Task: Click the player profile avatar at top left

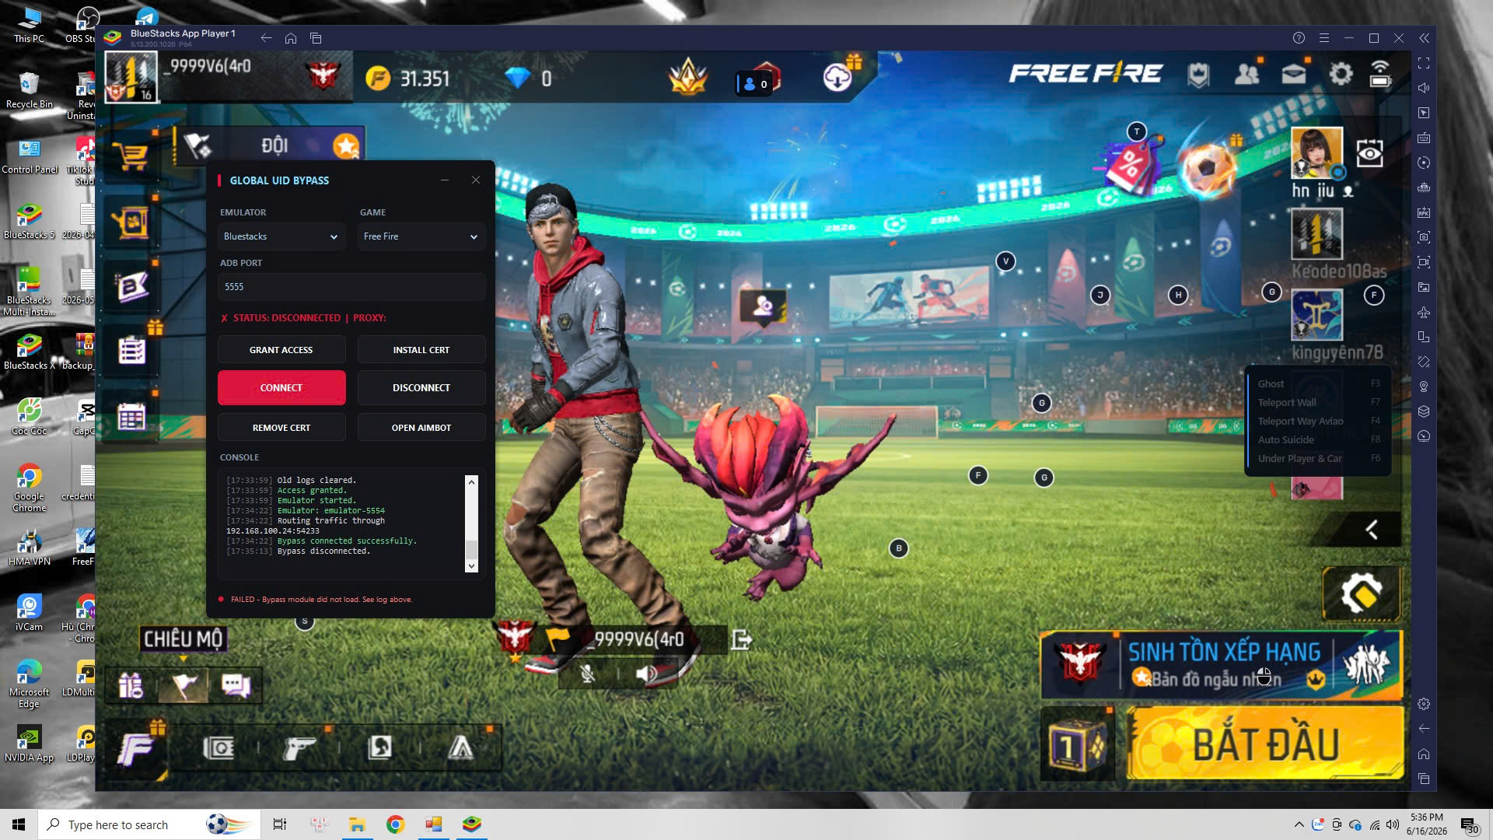Action: 131,77
